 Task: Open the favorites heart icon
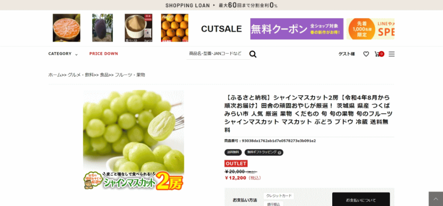[366, 54]
